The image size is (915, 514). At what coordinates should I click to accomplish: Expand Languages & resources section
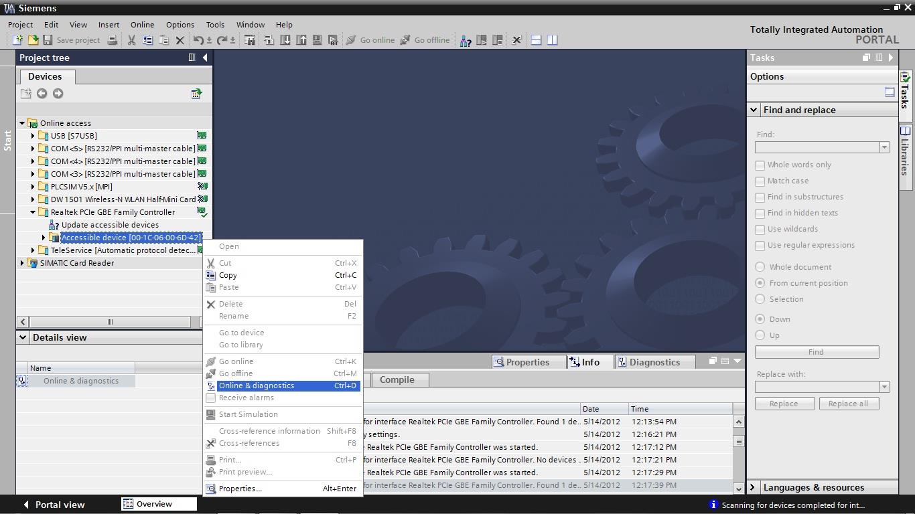click(752, 487)
